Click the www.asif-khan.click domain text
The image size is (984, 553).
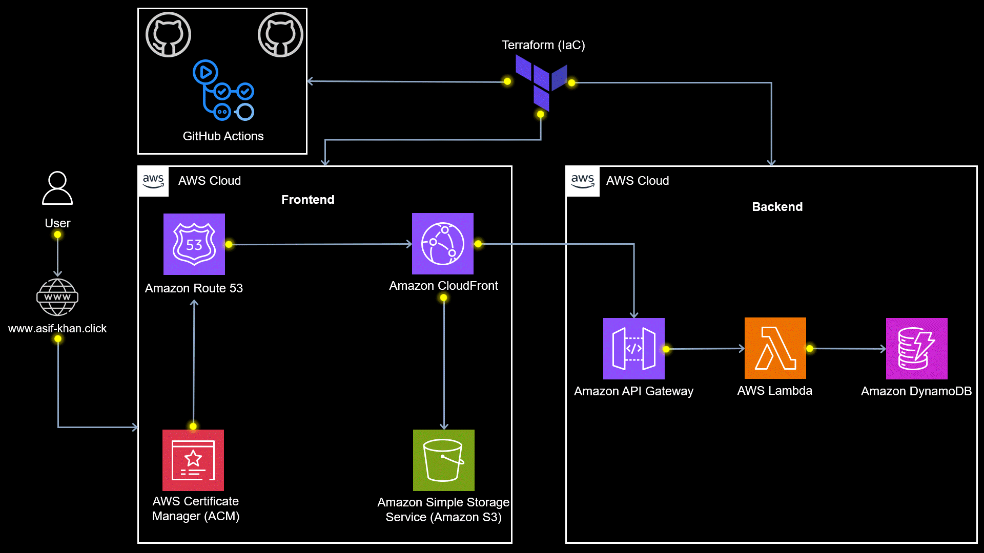(x=57, y=329)
